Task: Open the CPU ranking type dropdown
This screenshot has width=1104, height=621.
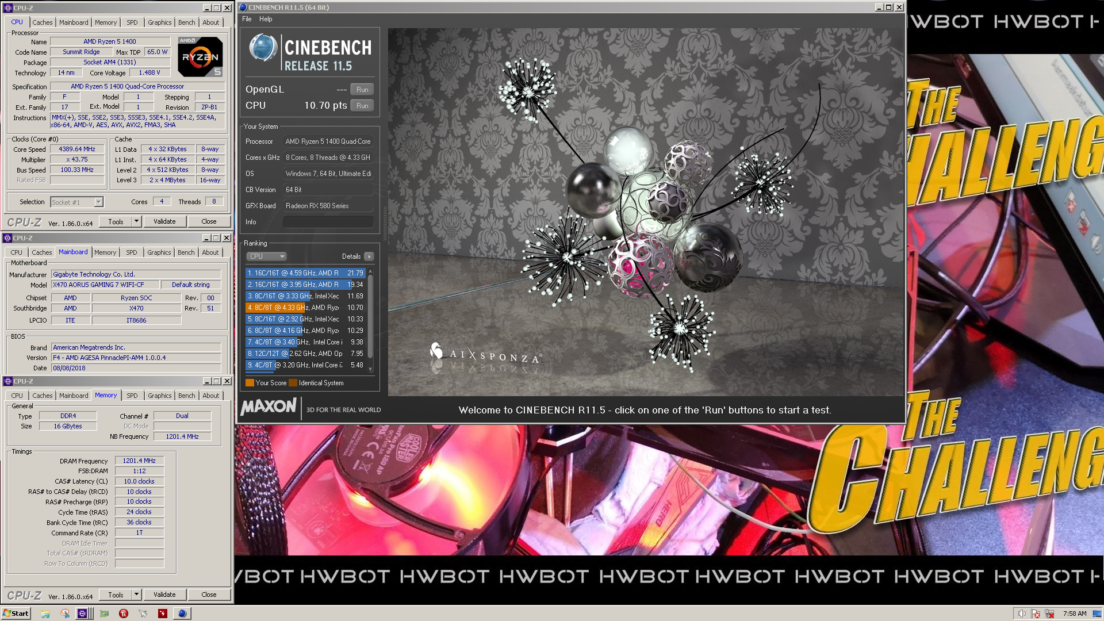Action: (266, 256)
